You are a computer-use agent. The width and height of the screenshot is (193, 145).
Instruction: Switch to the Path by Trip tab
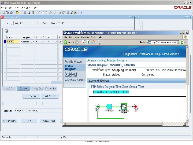coord(51,89)
